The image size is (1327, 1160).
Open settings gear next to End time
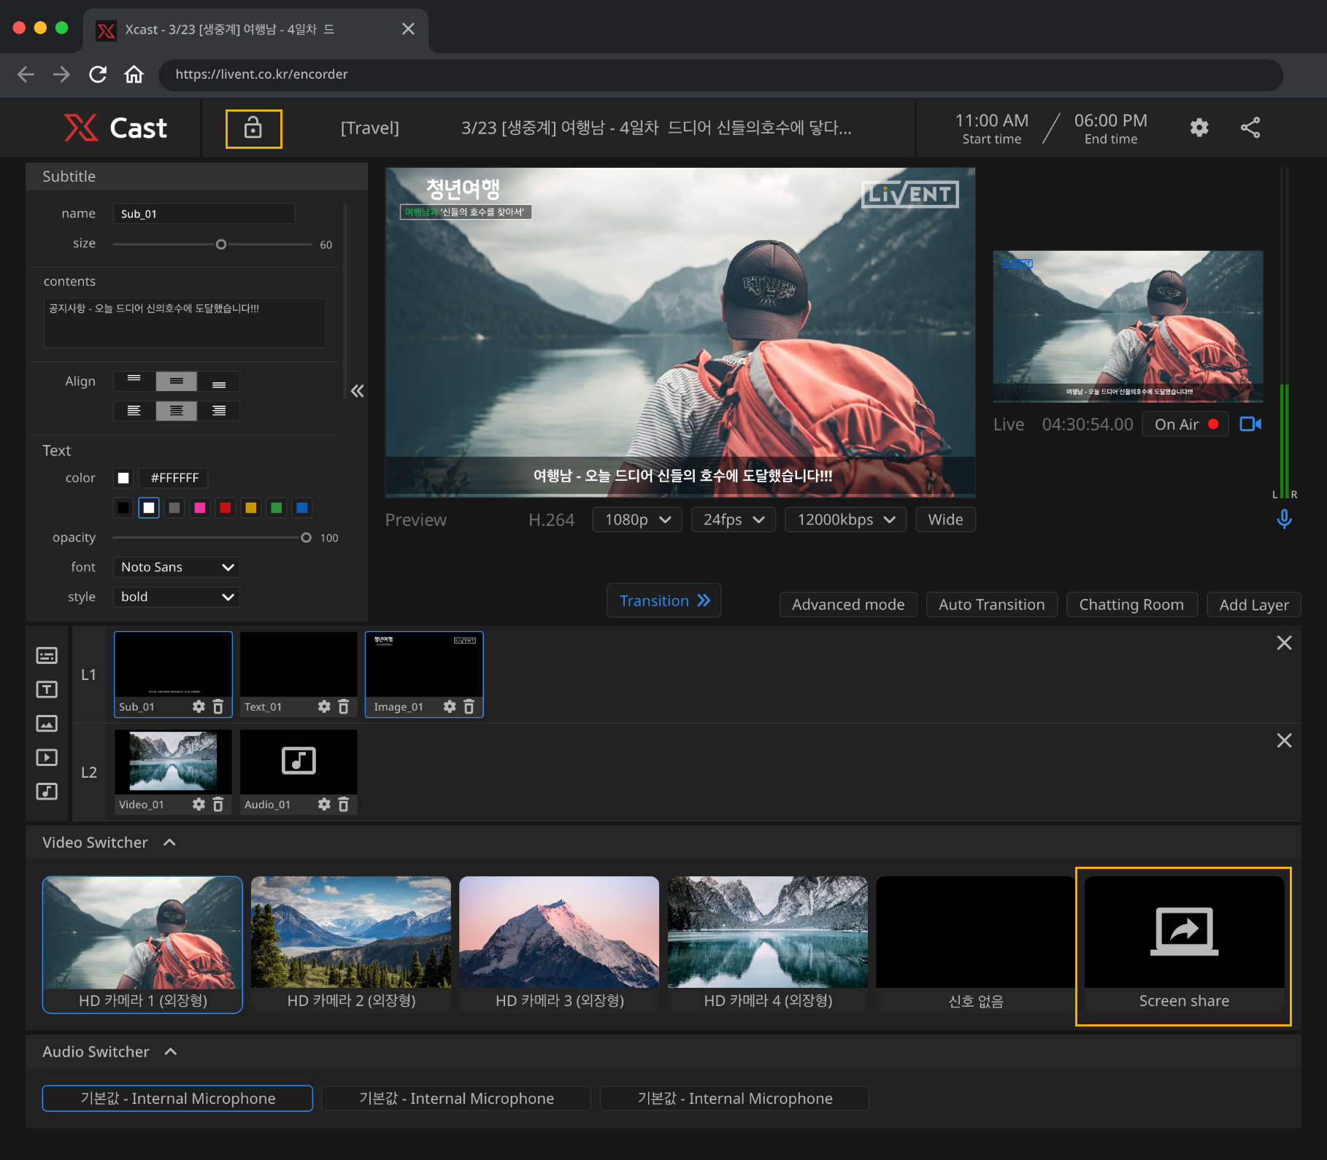tap(1199, 128)
